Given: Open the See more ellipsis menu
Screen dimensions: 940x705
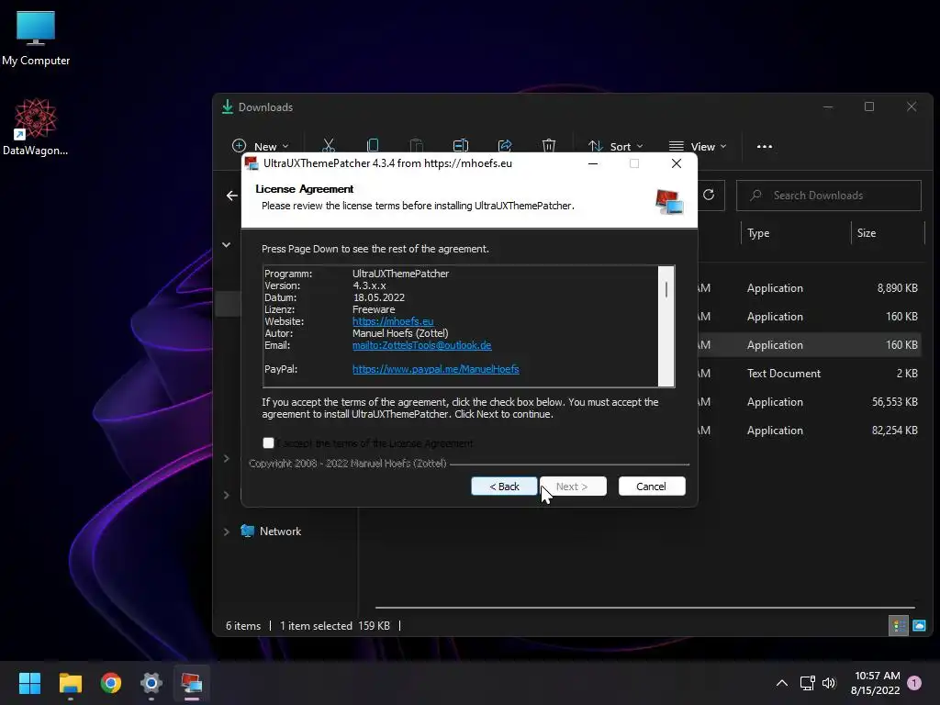Looking at the screenshot, I should (765, 146).
